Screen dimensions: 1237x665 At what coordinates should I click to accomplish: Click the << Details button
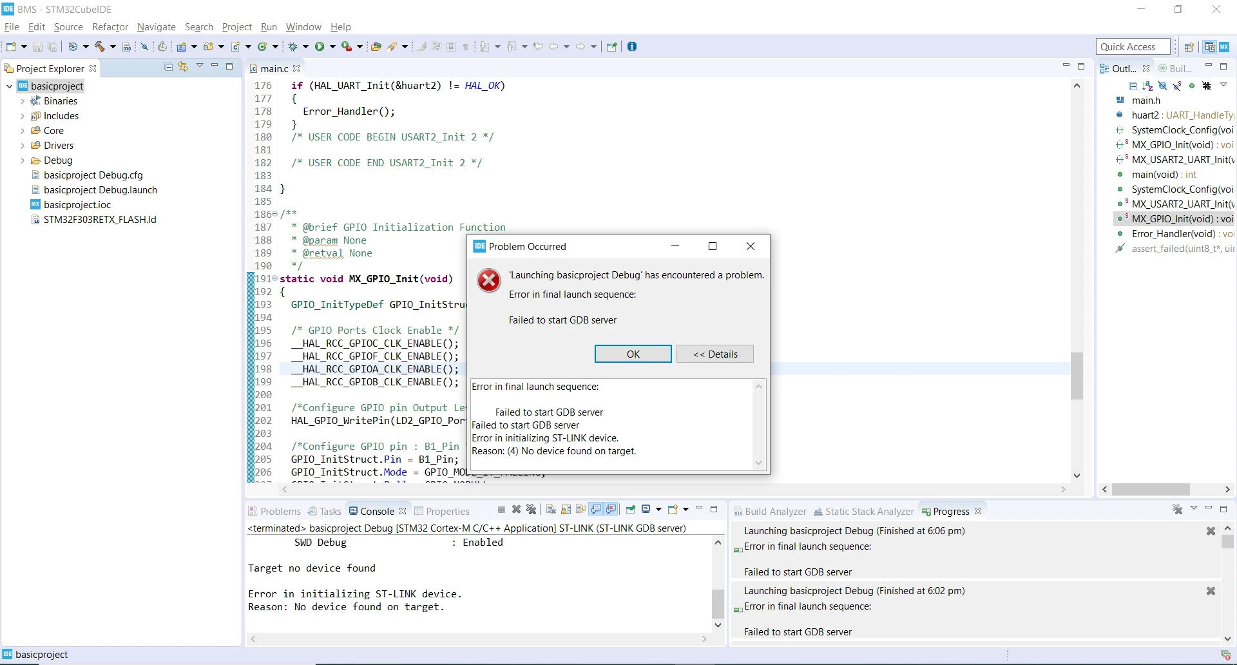[715, 354]
